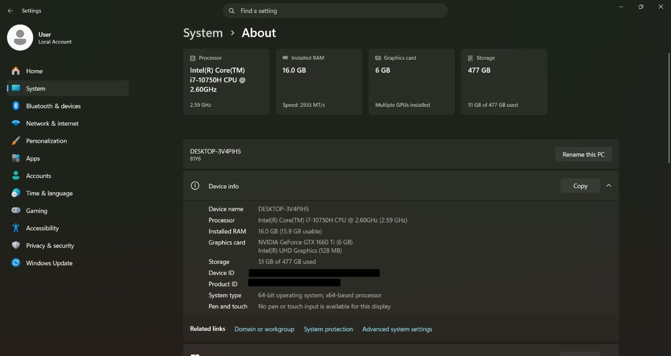Click the Network wifi icon
Image resolution: width=671 pixels, height=356 pixels.
point(16,124)
